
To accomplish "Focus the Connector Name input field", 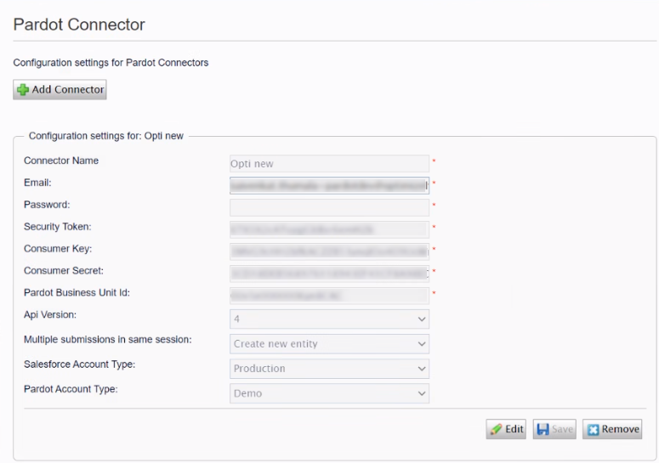I will 330,164.
